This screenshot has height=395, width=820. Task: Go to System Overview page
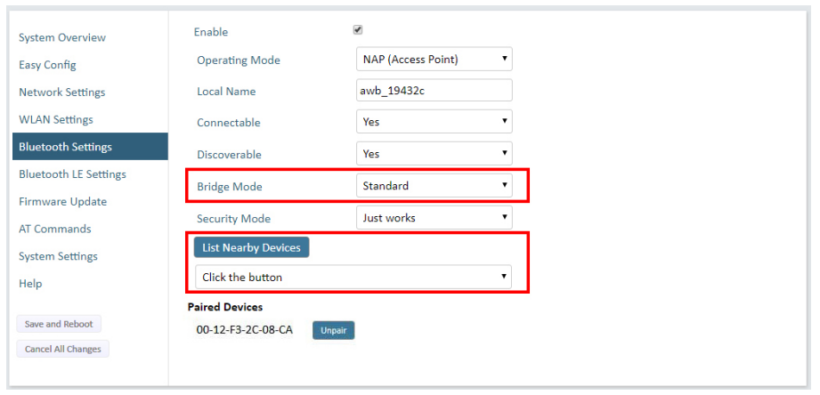pos(62,37)
